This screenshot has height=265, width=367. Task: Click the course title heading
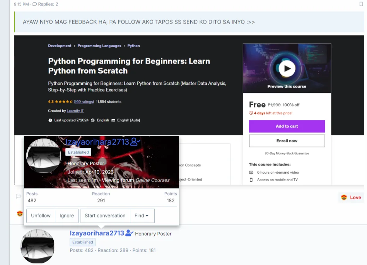[x=129, y=66]
